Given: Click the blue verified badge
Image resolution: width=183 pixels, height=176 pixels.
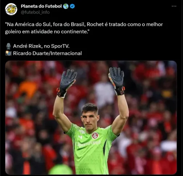Looking at the screenshot, I should [x=72, y=6].
